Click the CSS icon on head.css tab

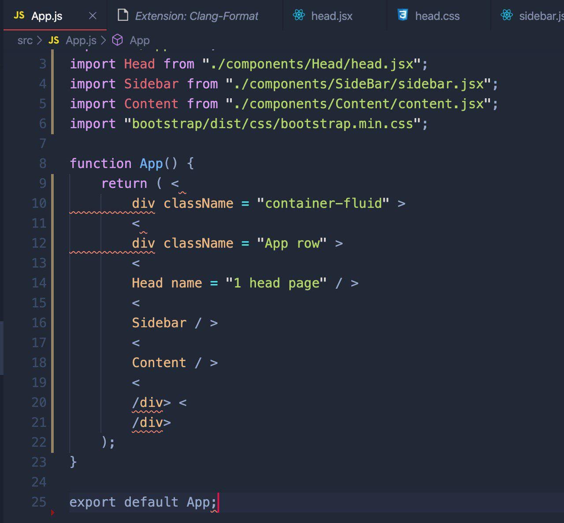(x=403, y=16)
